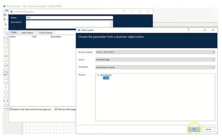Click help question mark in Collection Properties

click(124, 12)
